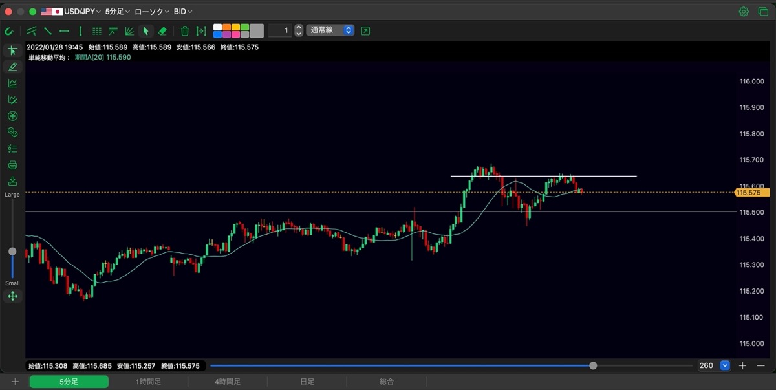Click the minus zoom-out button at bottom right

point(760,365)
